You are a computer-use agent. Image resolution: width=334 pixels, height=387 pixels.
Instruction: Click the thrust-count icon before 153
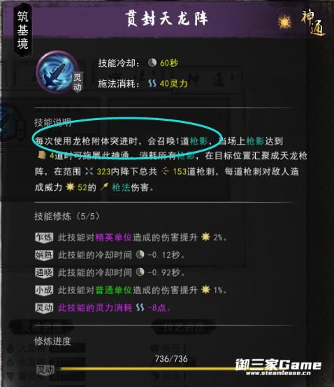[x=165, y=171]
